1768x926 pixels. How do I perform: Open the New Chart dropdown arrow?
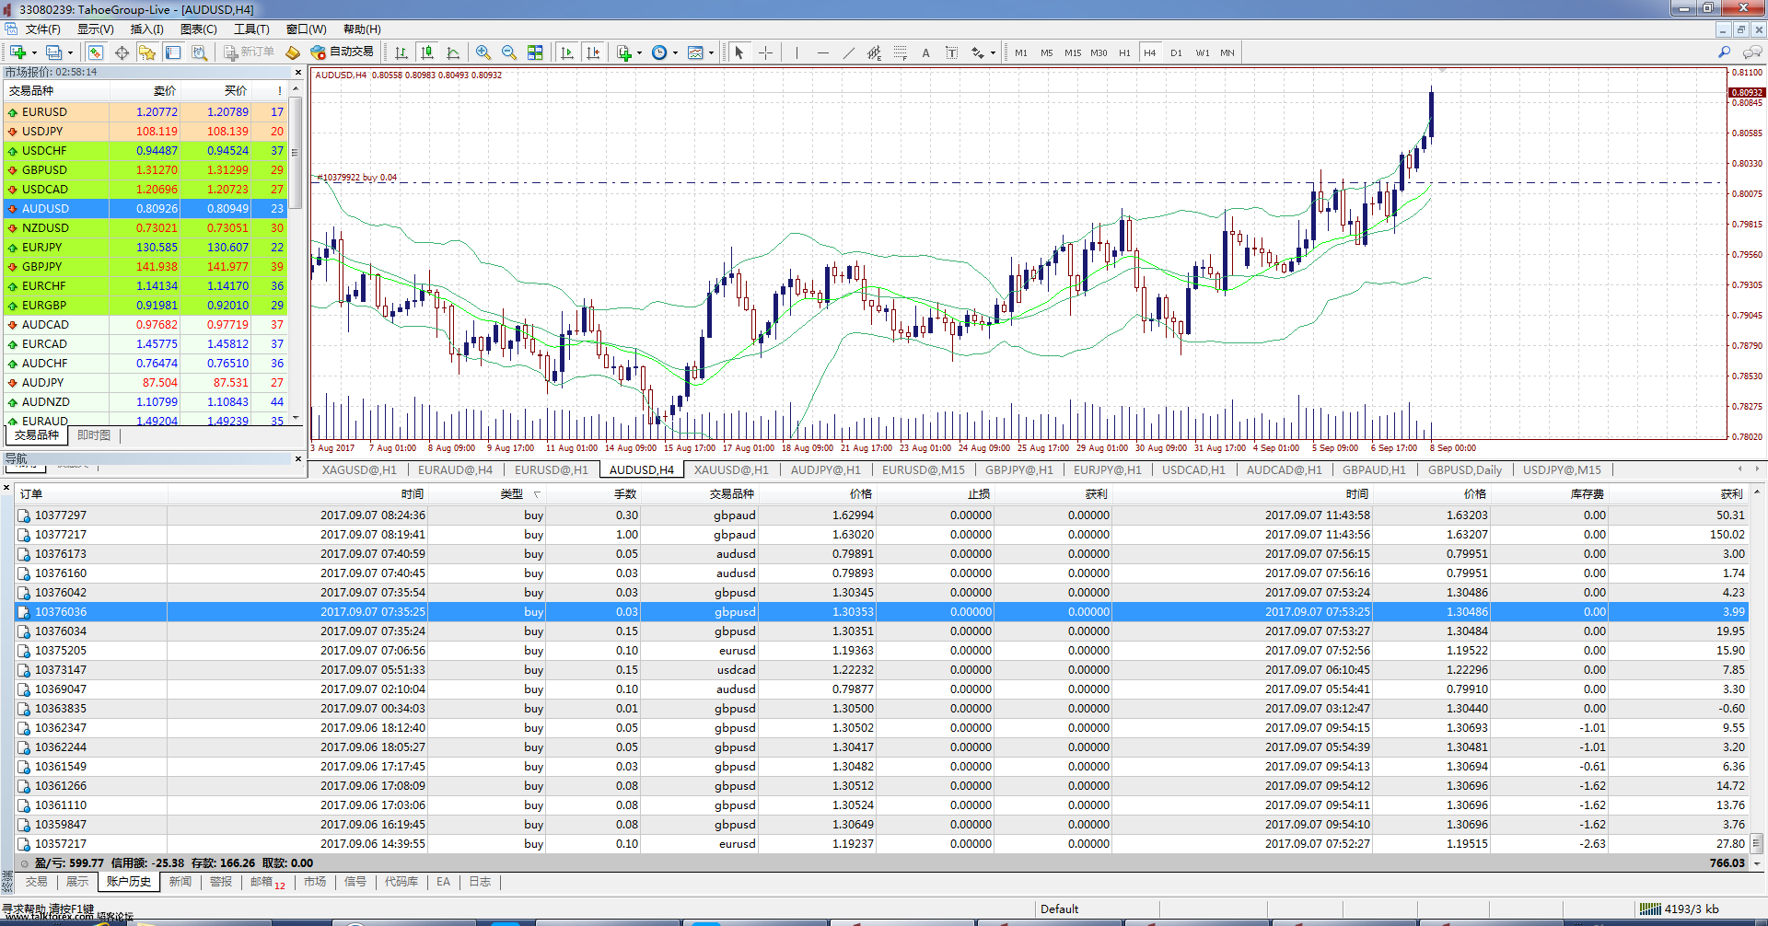coord(34,53)
